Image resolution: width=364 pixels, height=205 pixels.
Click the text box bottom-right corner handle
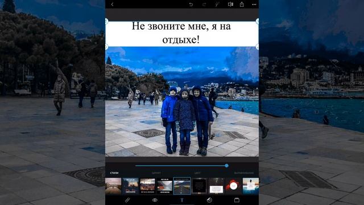coord(258,47)
